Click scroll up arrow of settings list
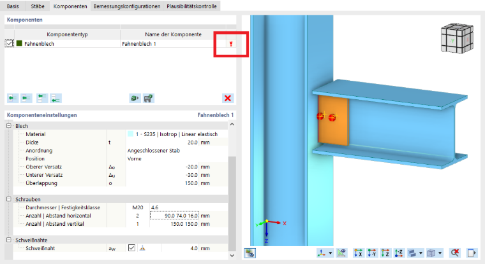 [x=232, y=124]
